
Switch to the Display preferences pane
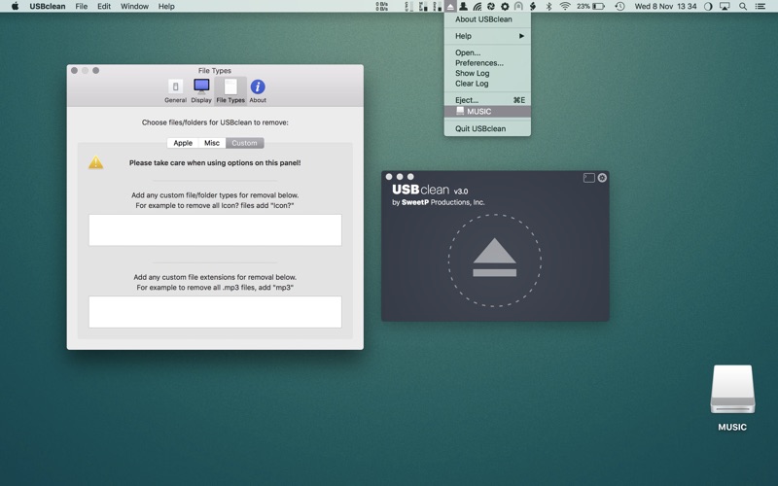click(x=201, y=90)
